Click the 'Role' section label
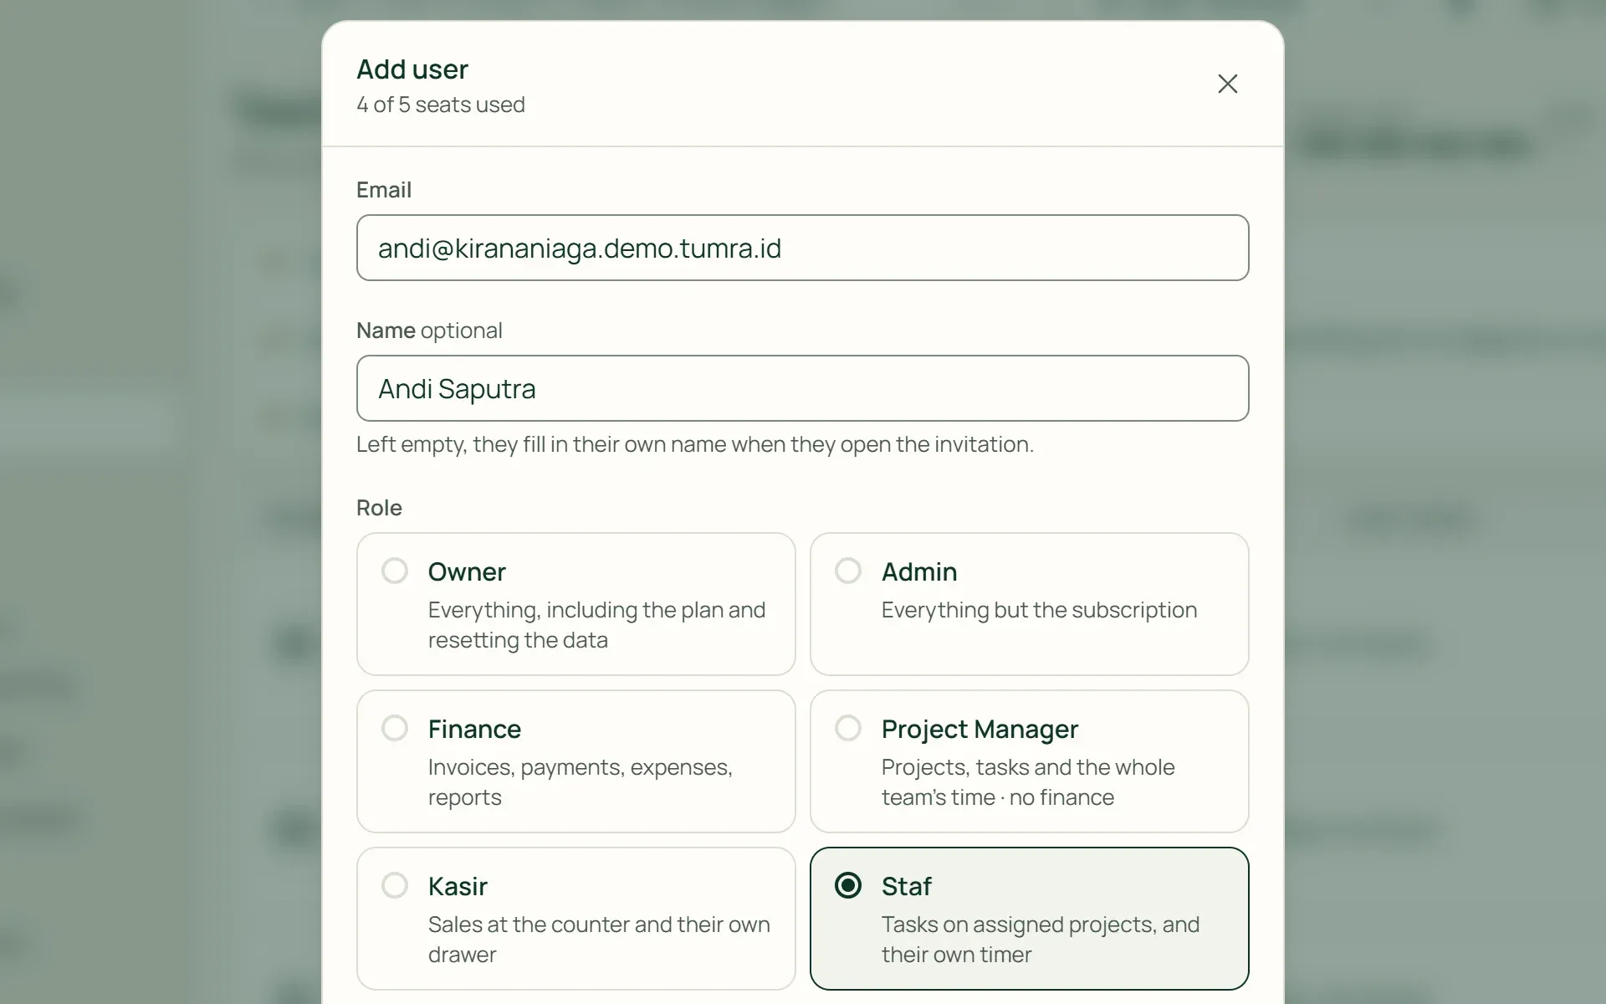The width and height of the screenshot is (1606, 1004). point(379,508)
